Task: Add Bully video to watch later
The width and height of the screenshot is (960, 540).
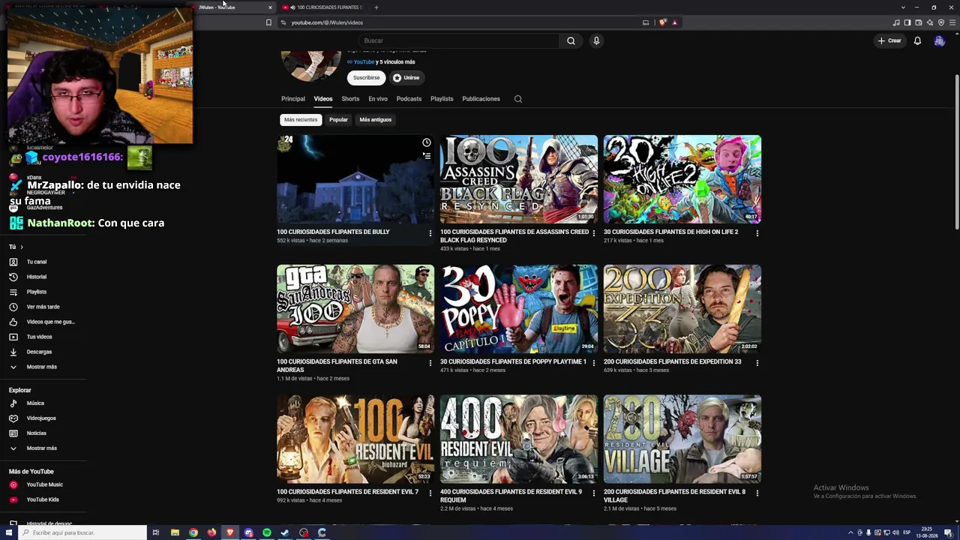Action: (426, 142)
